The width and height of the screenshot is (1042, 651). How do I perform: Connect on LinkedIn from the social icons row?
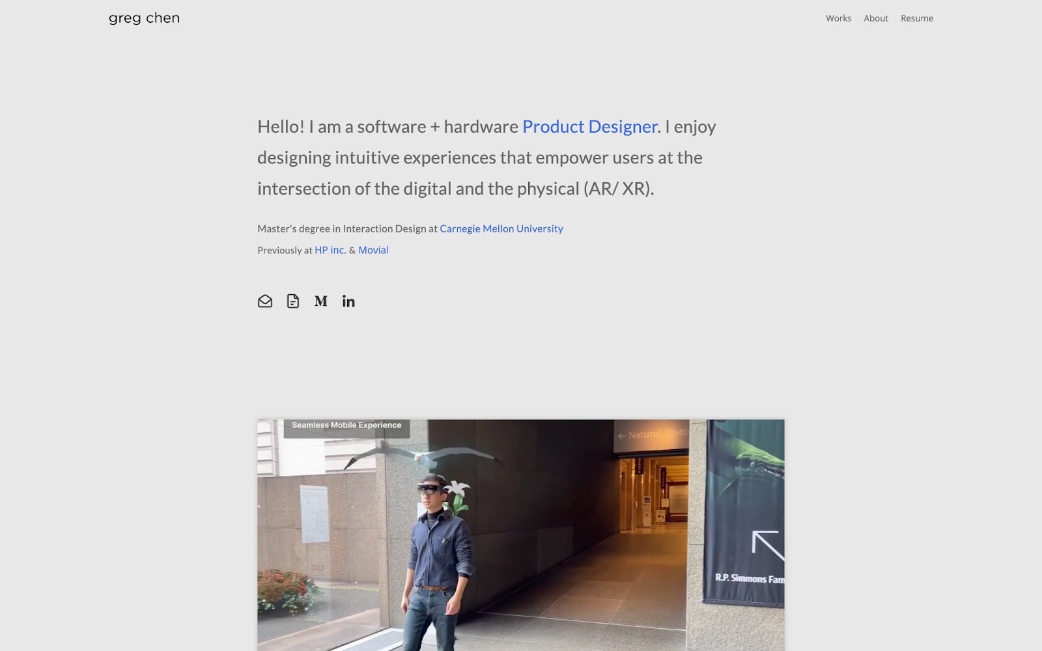point(348,301)
